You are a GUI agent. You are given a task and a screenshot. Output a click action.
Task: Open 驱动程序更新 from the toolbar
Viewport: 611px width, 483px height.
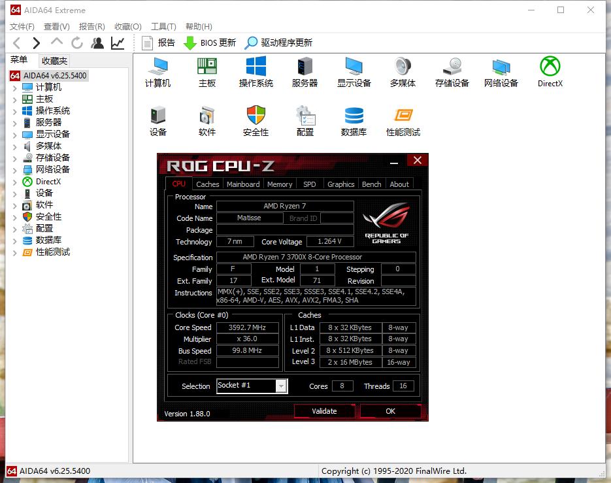pyautogui.click(x=278, y=43)
